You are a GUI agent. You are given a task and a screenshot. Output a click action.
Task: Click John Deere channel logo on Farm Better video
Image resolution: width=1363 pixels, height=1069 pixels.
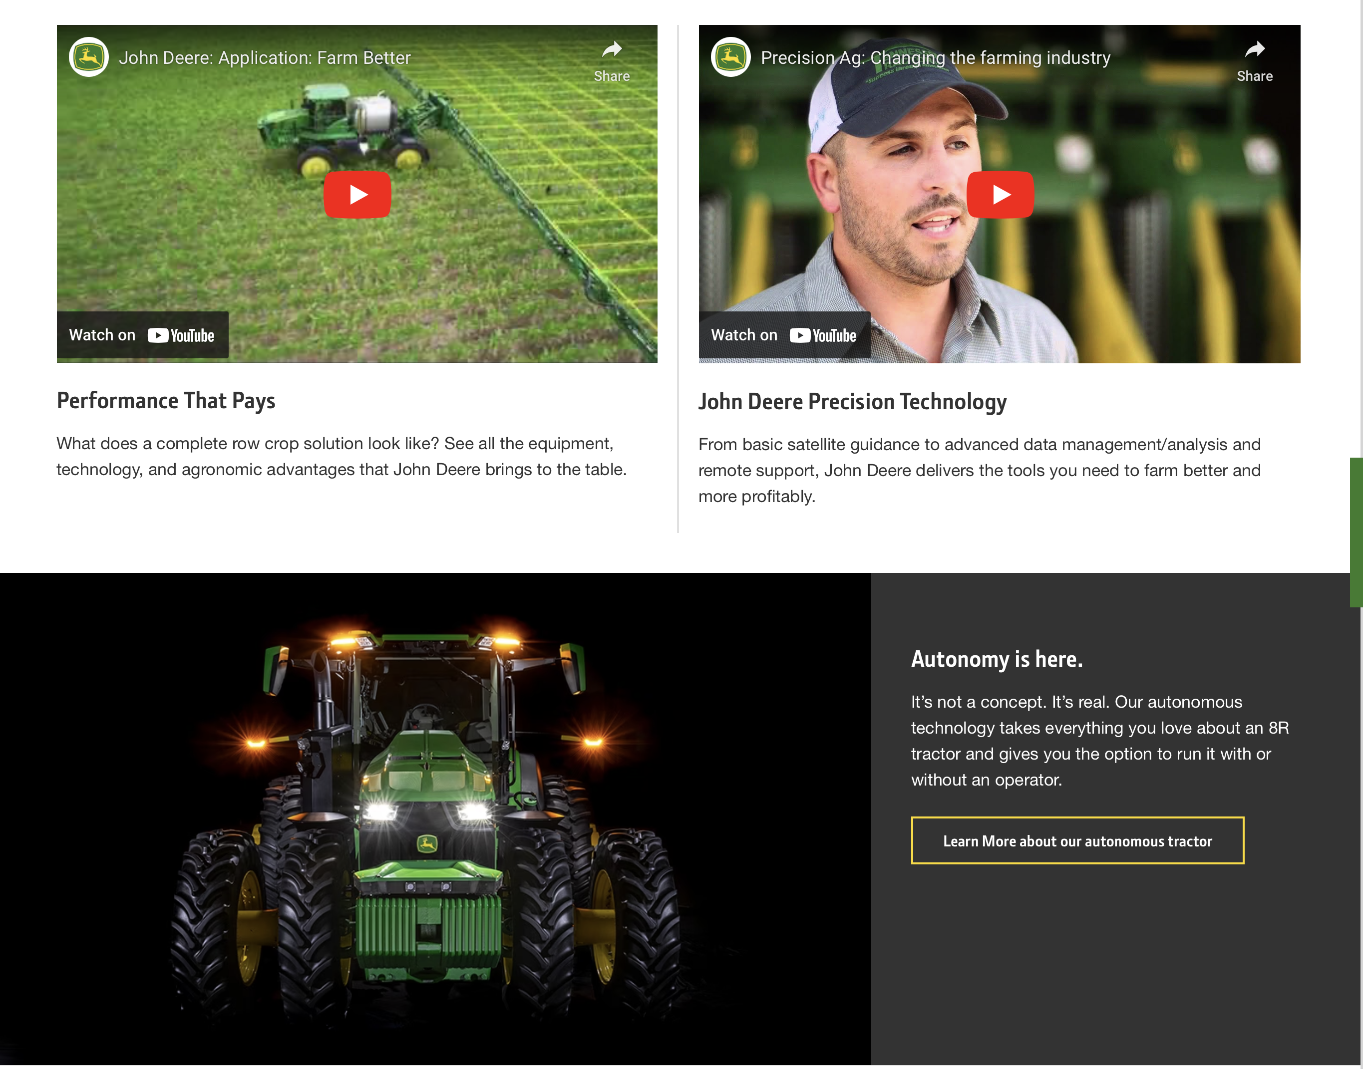[88, 57]
